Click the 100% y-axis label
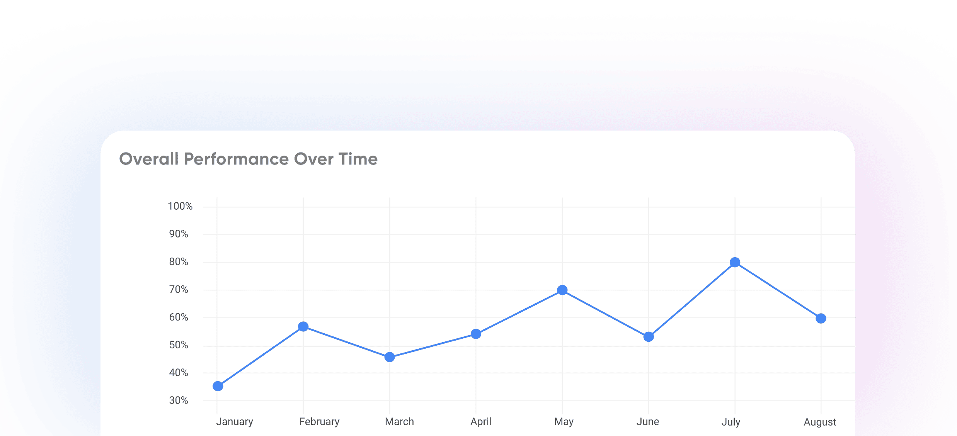The width and height of the screenshot is (957, 436). point(181,207)
